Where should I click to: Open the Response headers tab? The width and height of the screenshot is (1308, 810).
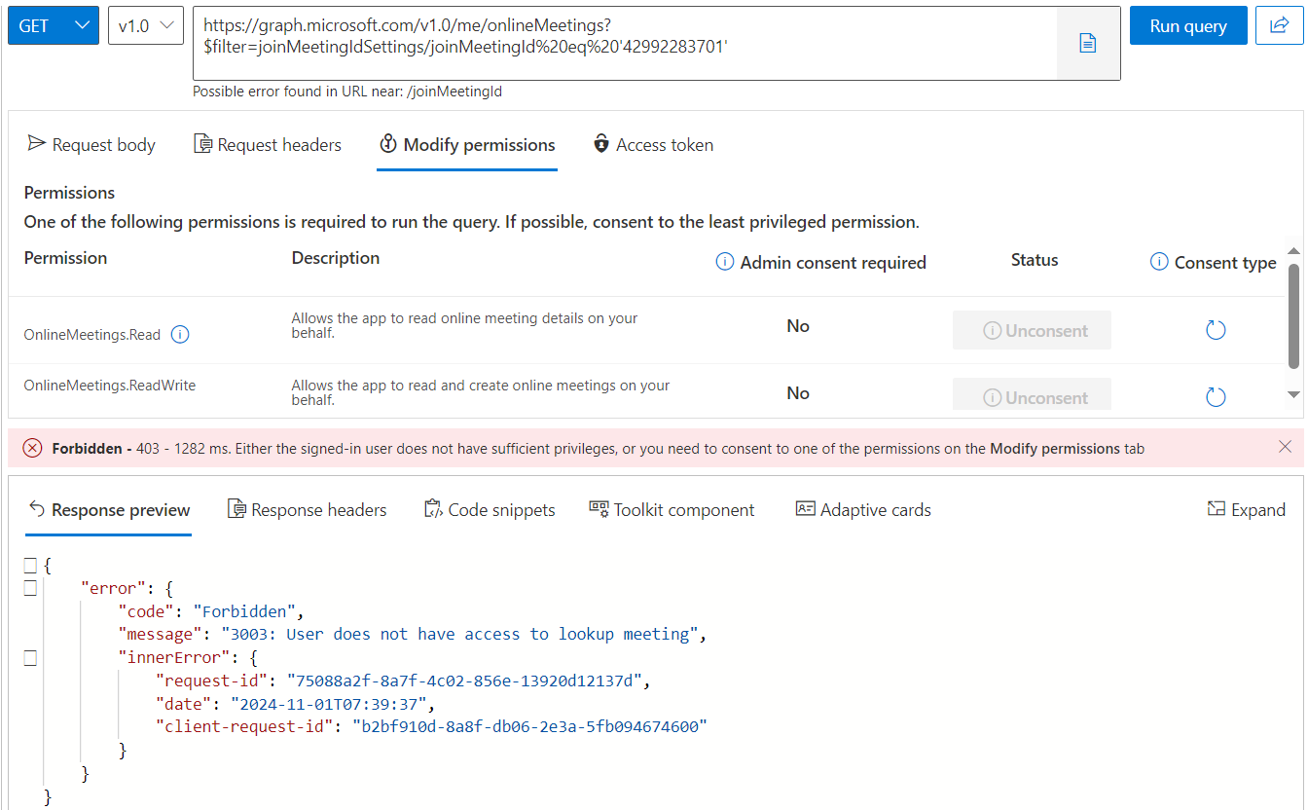(x=307, y=510)
